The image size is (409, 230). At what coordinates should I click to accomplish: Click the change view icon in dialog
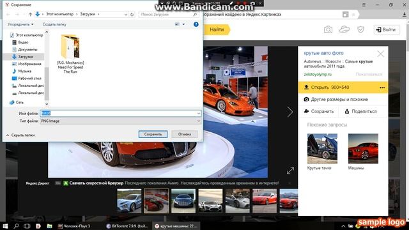(x=177, y=24)
